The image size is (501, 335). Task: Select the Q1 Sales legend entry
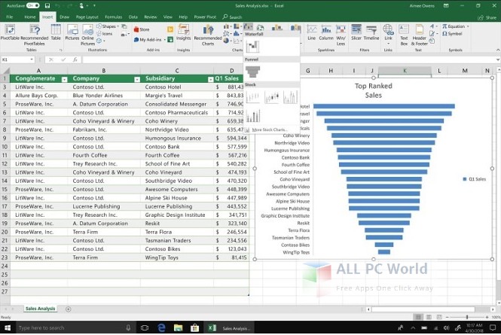coord(475,179)
